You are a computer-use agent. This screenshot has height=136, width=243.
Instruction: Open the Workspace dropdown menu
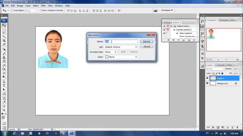(x=167, y=10)
